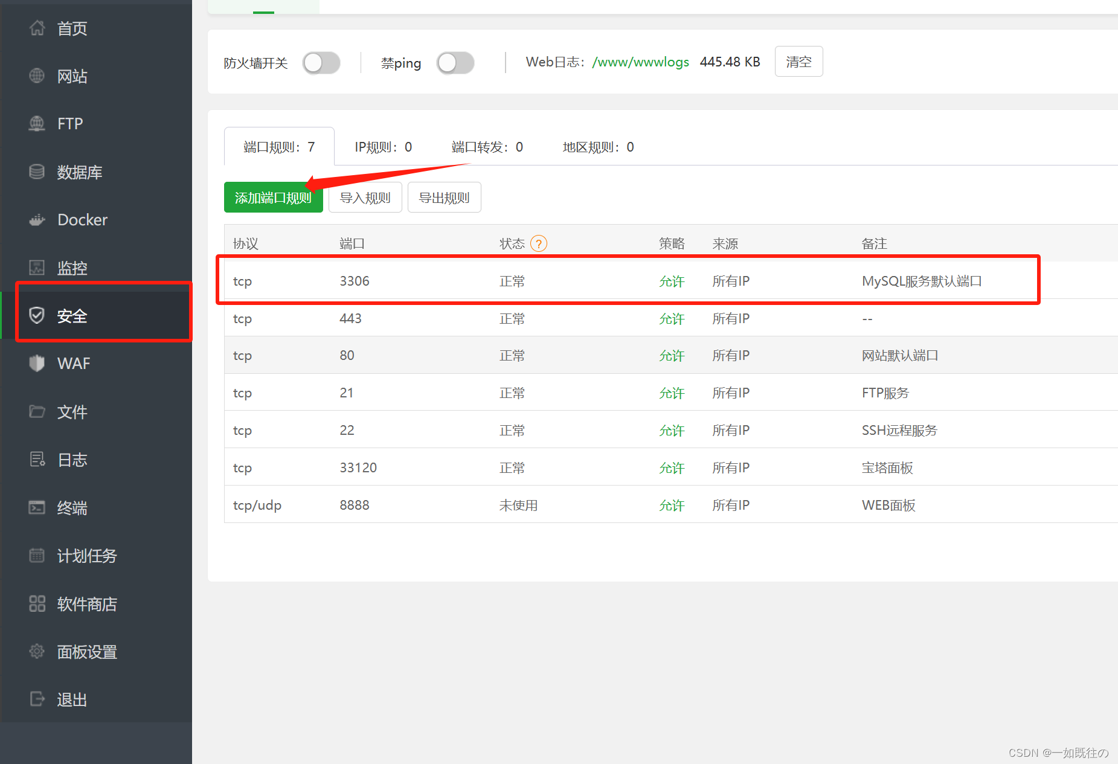The height and width of the screenshot is (764, 1118).
Task: Click 允许 policy in port 21 row
Action: pyautogui.click(x=672, y=393)
